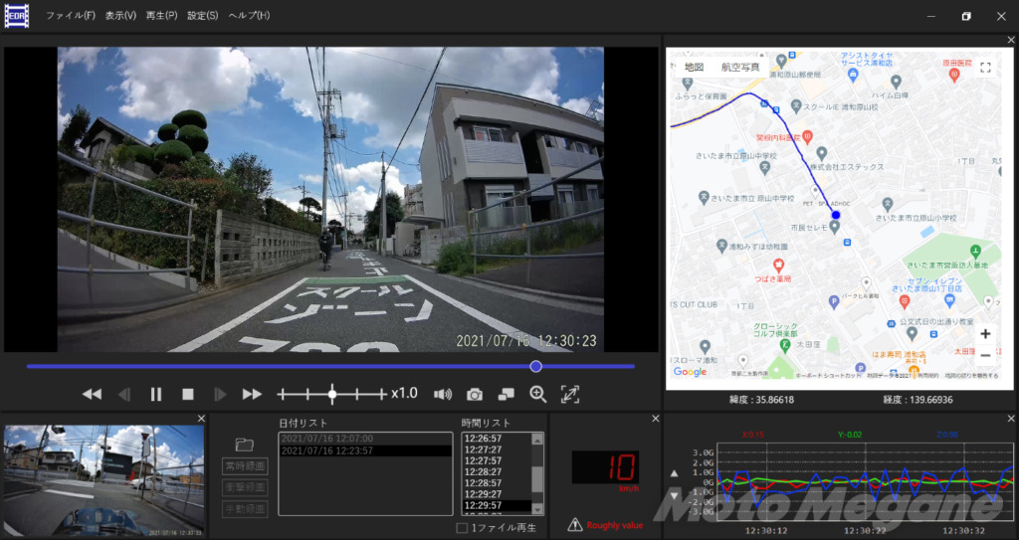Pause the video playback
This screenshot has height=540, width=1019.
click(156, 394)
